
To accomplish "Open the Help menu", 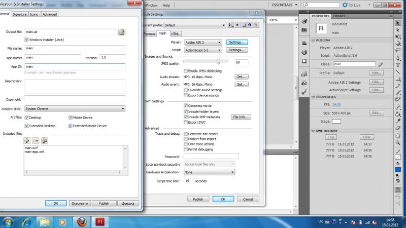I will coord(166,5).
